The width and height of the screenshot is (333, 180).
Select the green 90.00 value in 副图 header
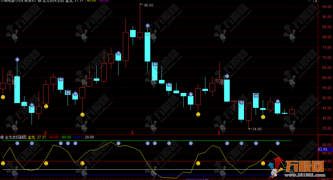pos(66,137)
